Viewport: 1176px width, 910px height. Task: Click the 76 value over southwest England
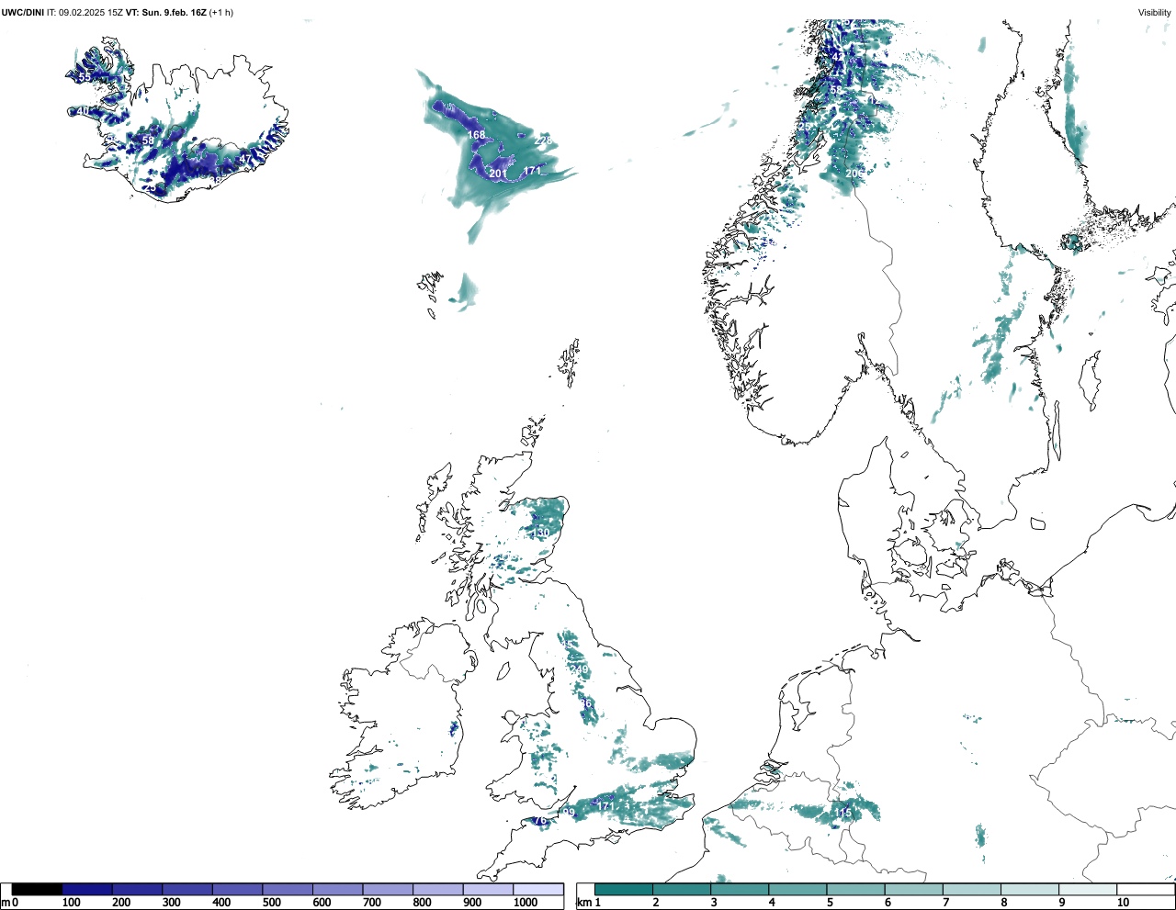[x=540, y=821]
